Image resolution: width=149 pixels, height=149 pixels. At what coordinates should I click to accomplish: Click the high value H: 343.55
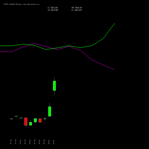tap(77, 8)
